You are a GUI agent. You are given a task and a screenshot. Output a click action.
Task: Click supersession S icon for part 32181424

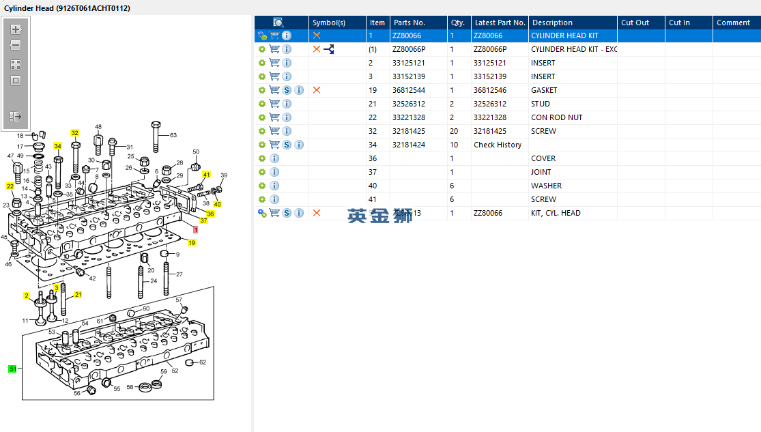coord(287,145)
